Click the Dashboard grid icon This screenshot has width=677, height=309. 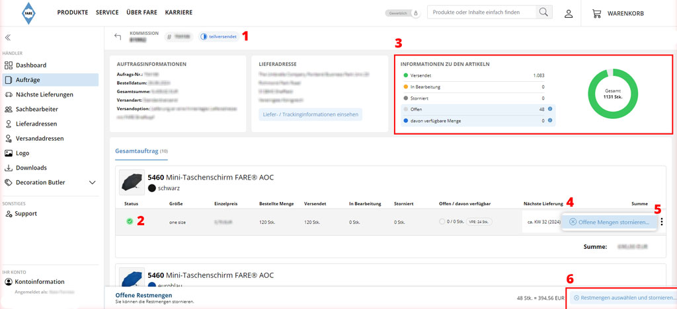tap(9, 65)
